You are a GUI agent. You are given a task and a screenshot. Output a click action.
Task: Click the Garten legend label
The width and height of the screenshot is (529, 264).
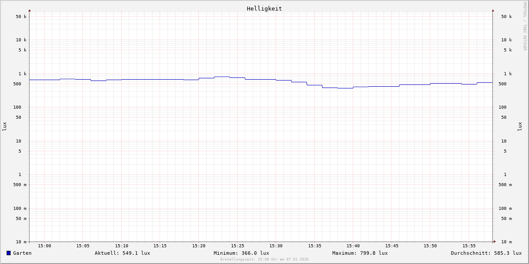click(22, 253)
